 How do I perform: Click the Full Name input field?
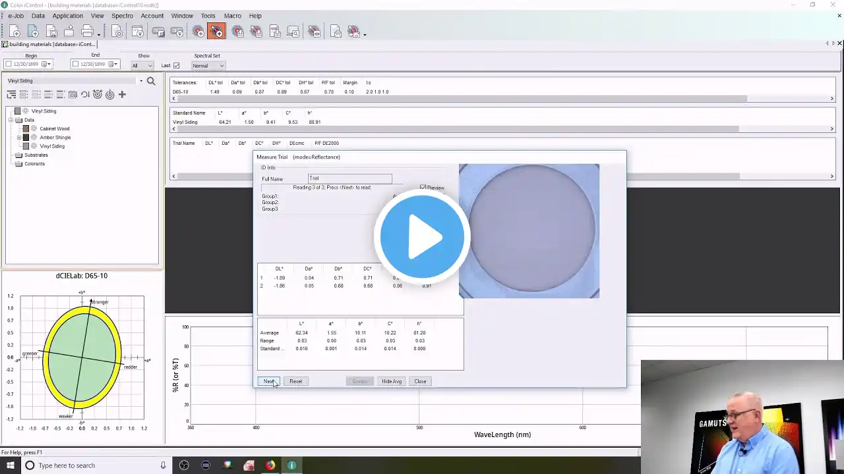350,178
